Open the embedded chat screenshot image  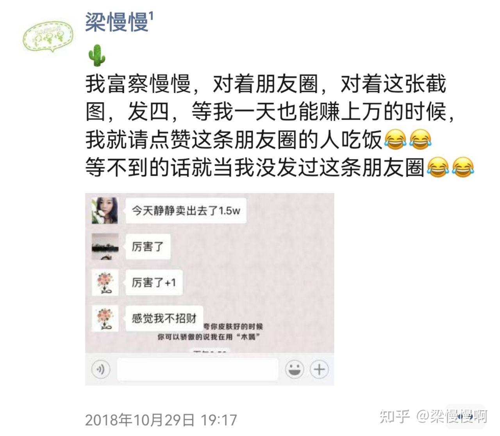point(210,289)
